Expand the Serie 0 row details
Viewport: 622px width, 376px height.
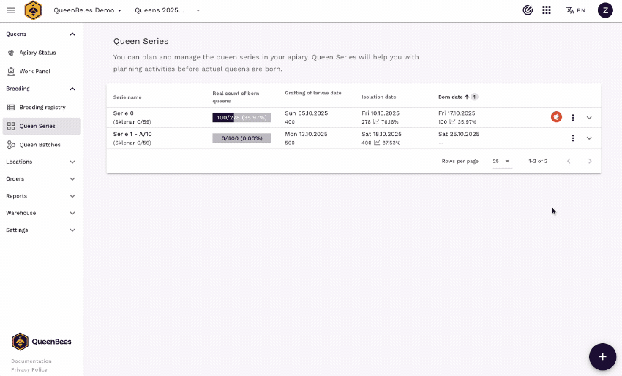coord(589,117)
